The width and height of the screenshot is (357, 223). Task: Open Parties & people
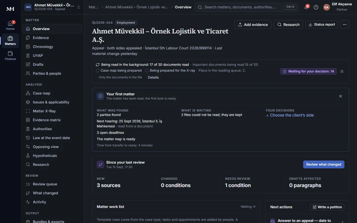pos(52,73)
